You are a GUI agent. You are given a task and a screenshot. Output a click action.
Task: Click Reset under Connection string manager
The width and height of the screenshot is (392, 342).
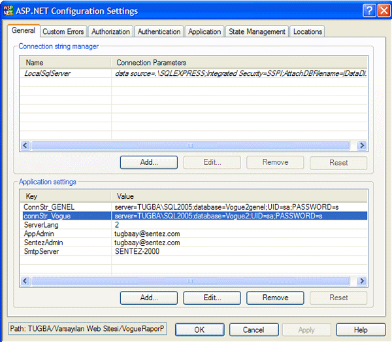click(338, 163)
